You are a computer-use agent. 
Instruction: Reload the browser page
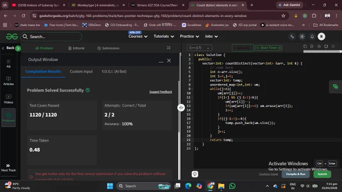(x=24, y=16)
